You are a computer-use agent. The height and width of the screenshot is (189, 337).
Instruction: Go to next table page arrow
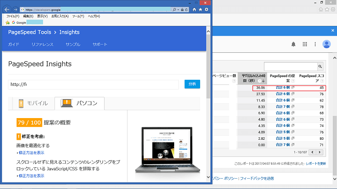tap(319, 152)
